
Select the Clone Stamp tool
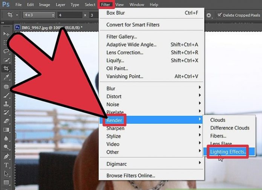tap(6, 104)
